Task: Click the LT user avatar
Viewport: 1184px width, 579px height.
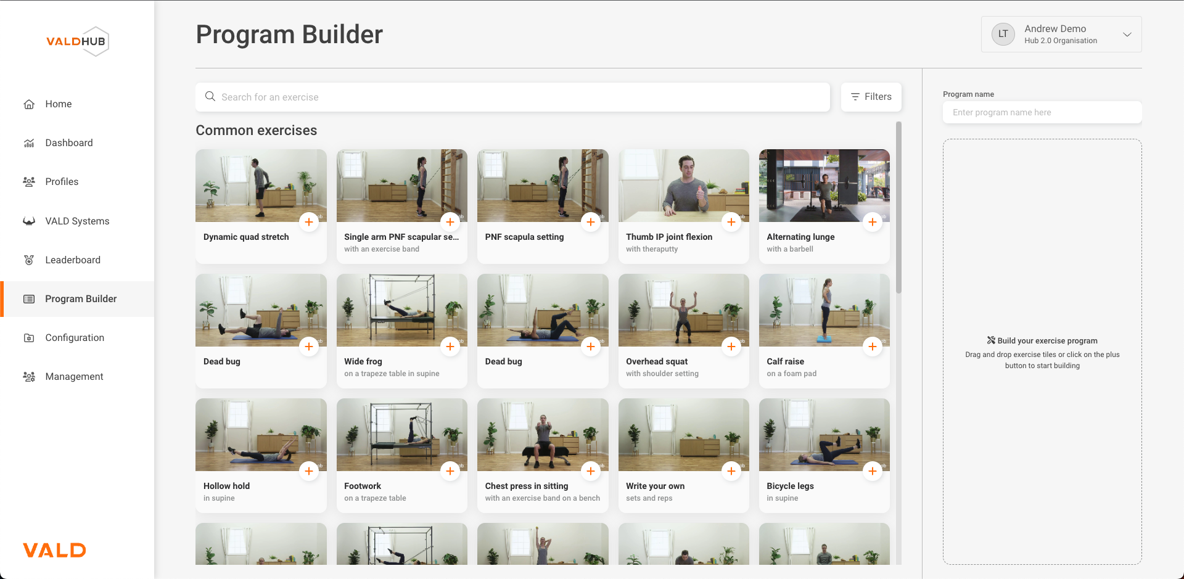Action: click(x=1003, y=34)
